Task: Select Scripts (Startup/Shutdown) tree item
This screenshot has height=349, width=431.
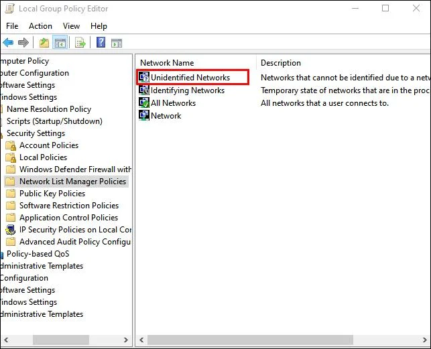Action: click(54, 121)
